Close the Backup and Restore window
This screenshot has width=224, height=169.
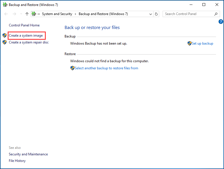tap(217, 5)
